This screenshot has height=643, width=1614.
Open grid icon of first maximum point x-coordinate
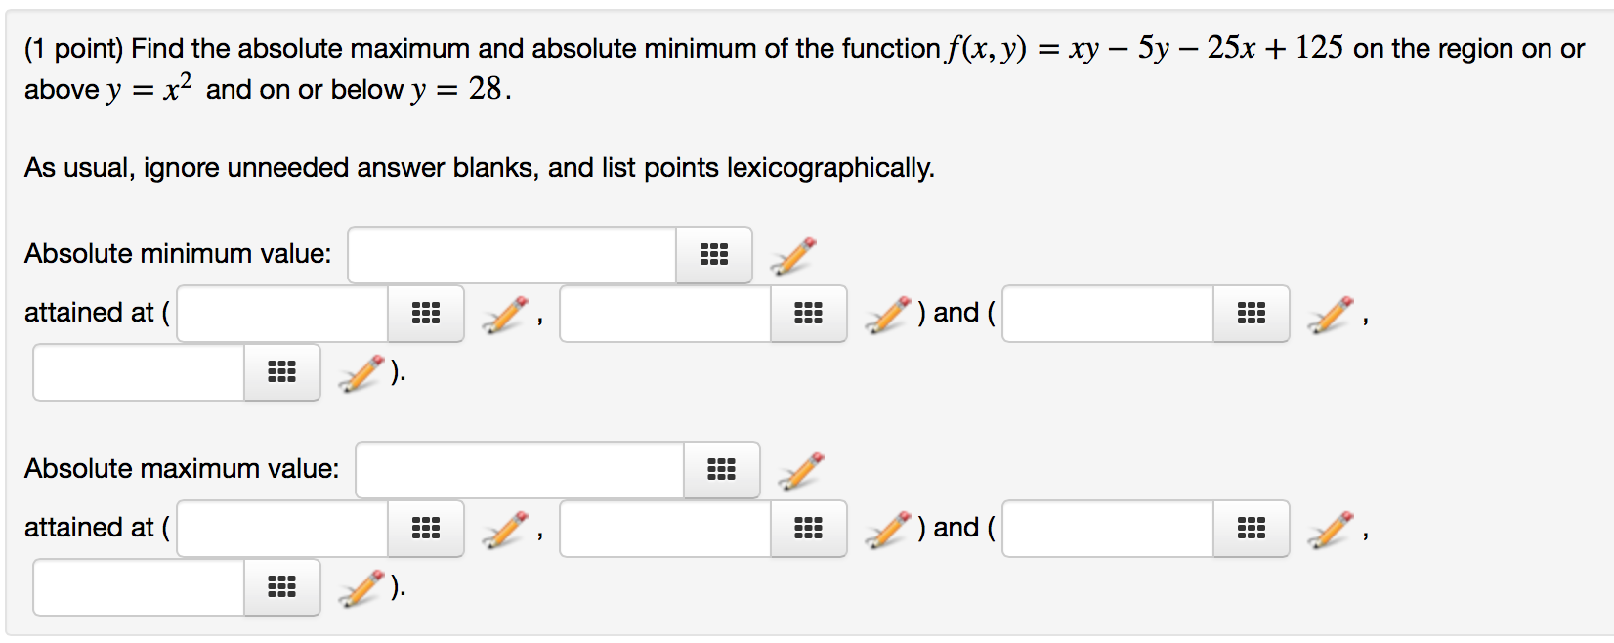(x=426, y=529)
